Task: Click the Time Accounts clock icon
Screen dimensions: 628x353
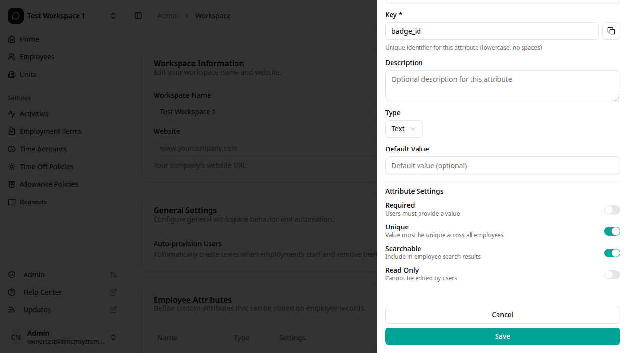Action: click(x=12, y=149)
